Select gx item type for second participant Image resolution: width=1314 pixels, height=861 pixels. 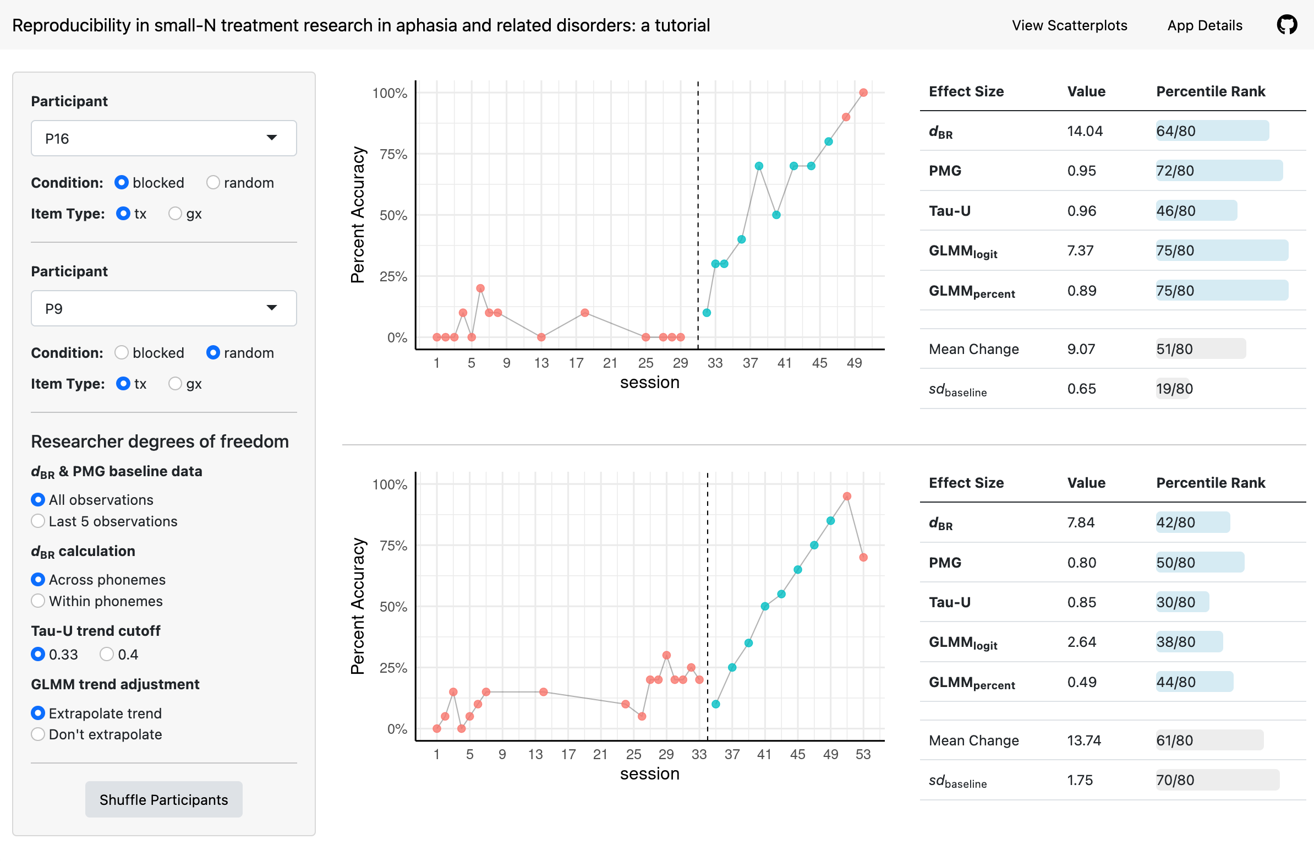[x=175, y=384]
